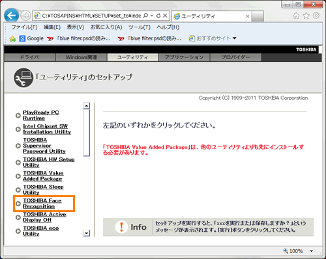
Task: Stop loading with address bar X icon
Action: [165, 16]
